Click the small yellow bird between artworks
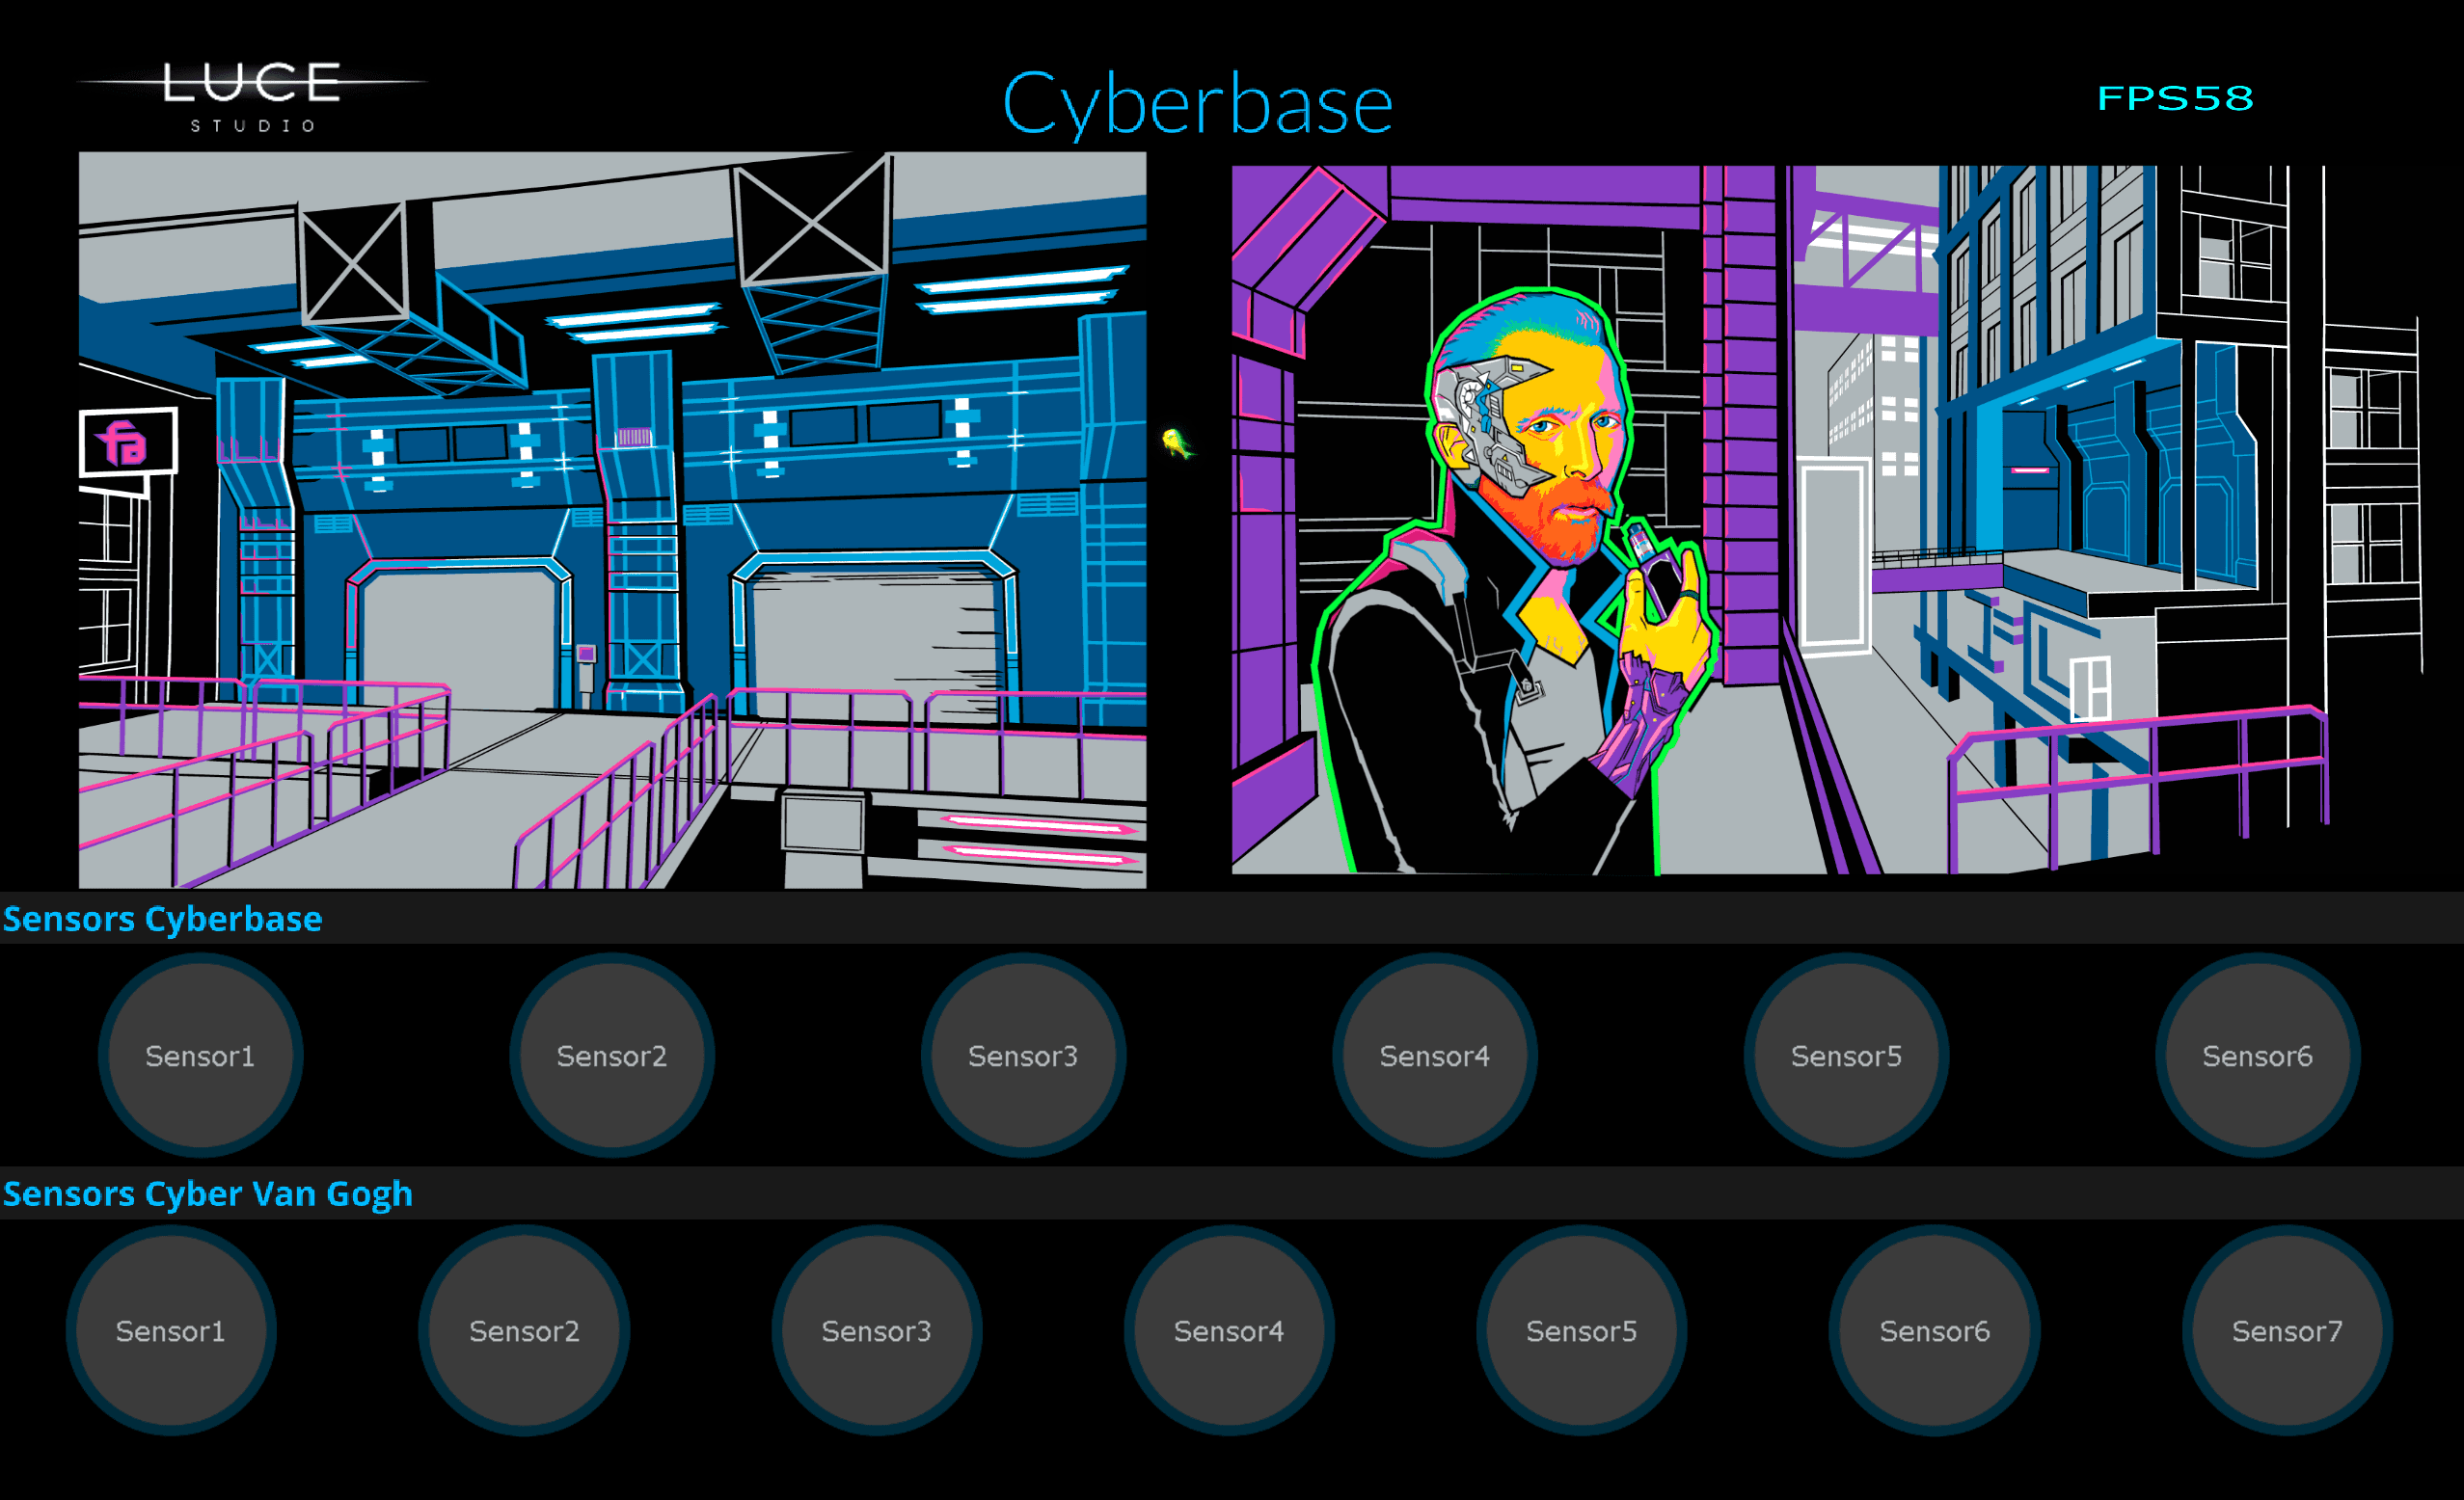 1177,442
